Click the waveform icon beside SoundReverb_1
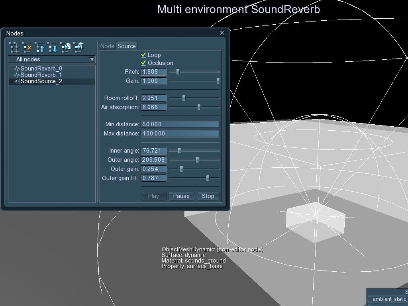The height and width of the screenshot is (306, 408). click(17, 75)
